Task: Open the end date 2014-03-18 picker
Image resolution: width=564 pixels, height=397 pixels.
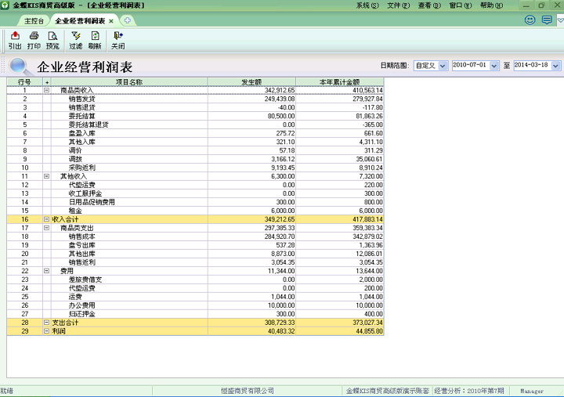Action: point(556,66)
